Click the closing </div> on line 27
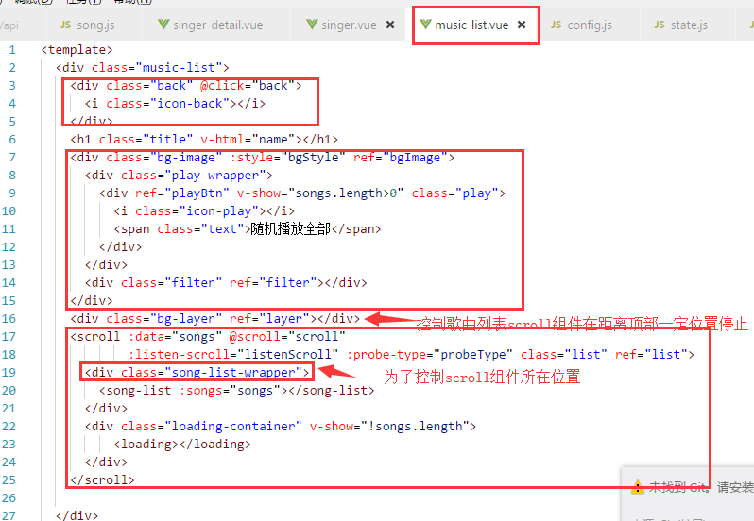 pos(77,515)
